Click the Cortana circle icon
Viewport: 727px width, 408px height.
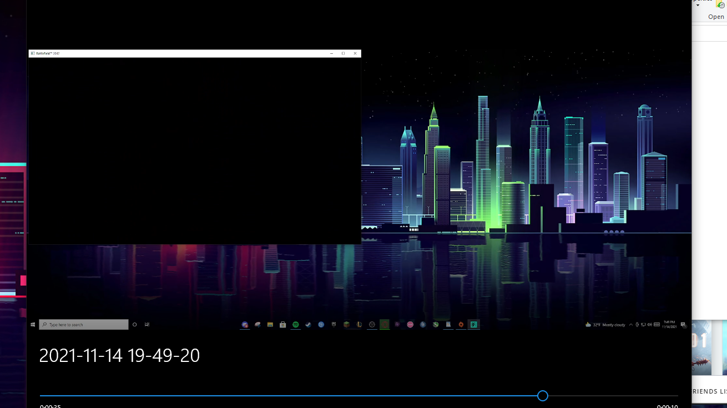134,325
